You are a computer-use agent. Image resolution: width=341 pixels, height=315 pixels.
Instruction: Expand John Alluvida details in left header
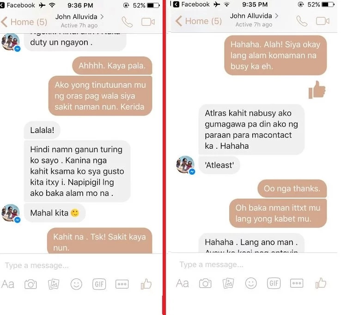(79, 17)
